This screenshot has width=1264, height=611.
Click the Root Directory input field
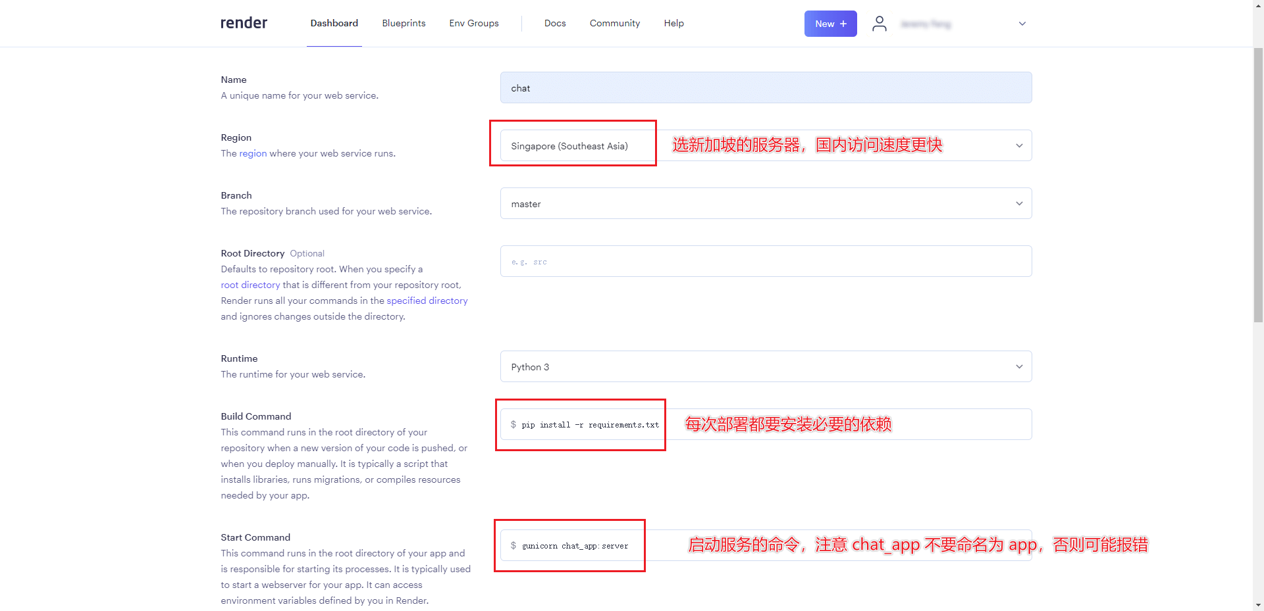click(x=765, y=261)
